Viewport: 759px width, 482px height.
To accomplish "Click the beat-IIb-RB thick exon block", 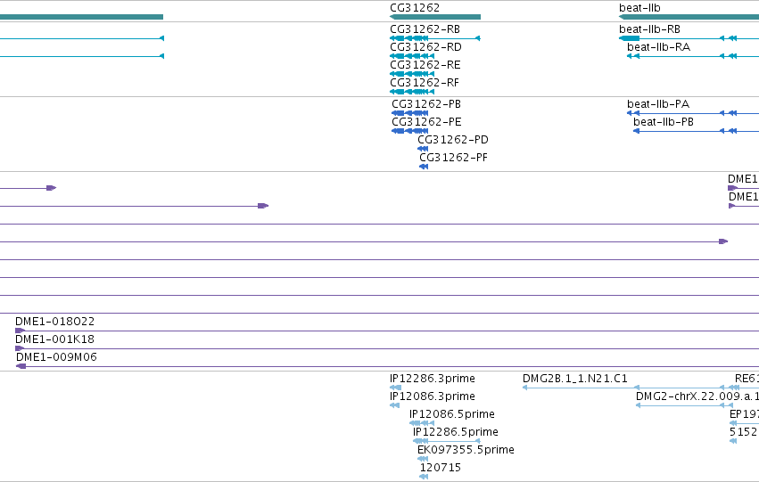I will point(630,38).
